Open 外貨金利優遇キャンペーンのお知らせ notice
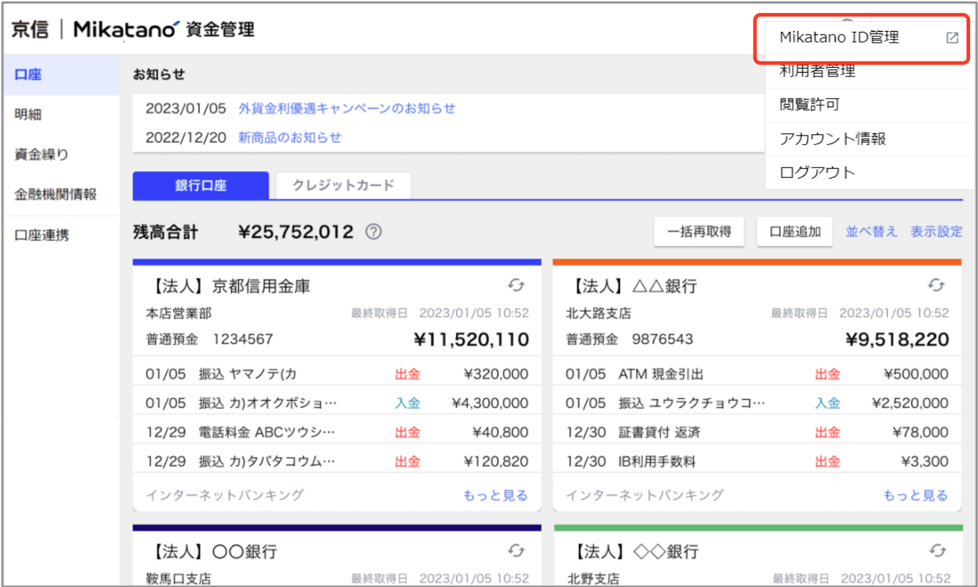Viewport: 978px width, 587px height. tap(346, 108)
